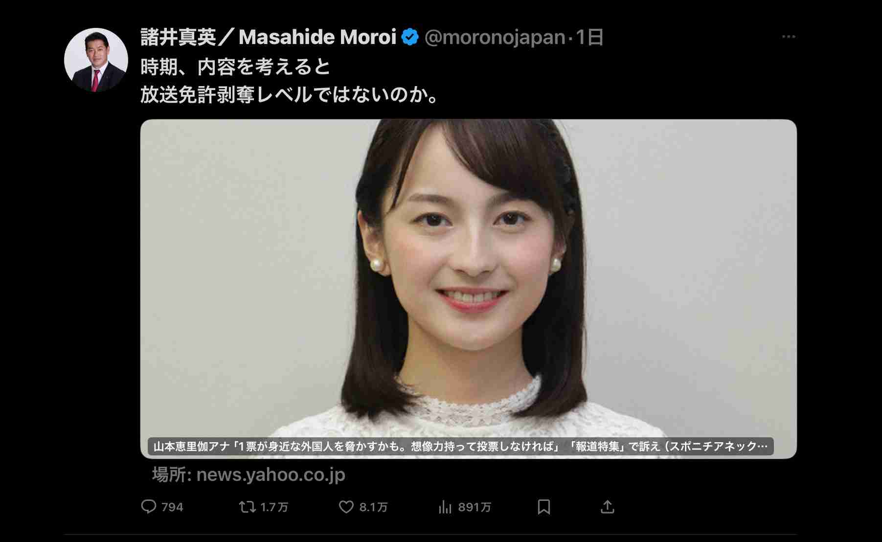Click the article headline caption overlay

pos(460,446)
